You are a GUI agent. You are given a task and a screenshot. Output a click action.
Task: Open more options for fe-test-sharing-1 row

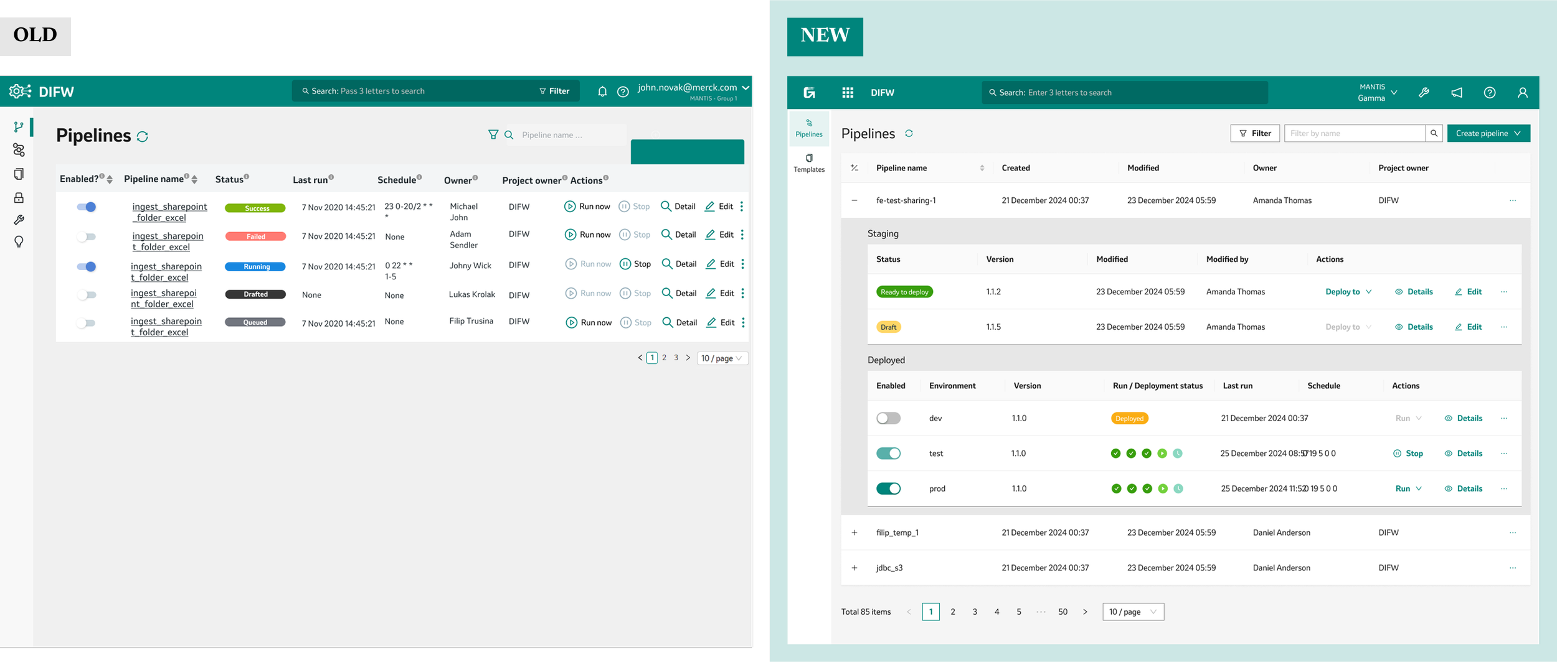(x=1513, y=200)
